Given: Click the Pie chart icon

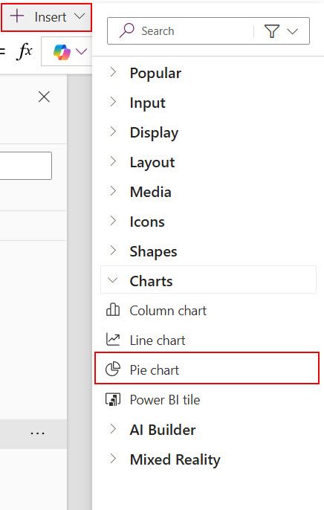Looking at the screenshot, I should tap(113, 369).
